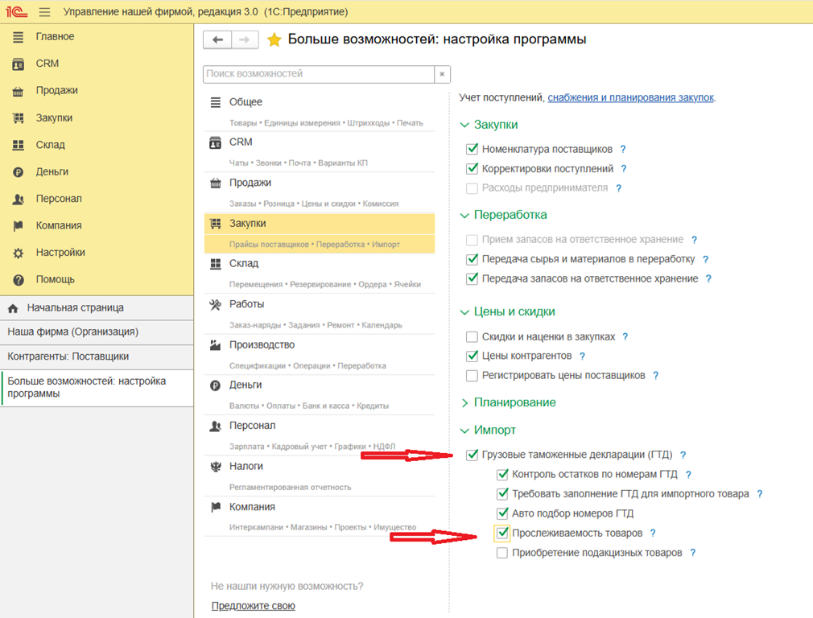The height and width of the screenshot is (618, 813).
Task: Collapse the Переработка section
Action: tap(464, 215)
